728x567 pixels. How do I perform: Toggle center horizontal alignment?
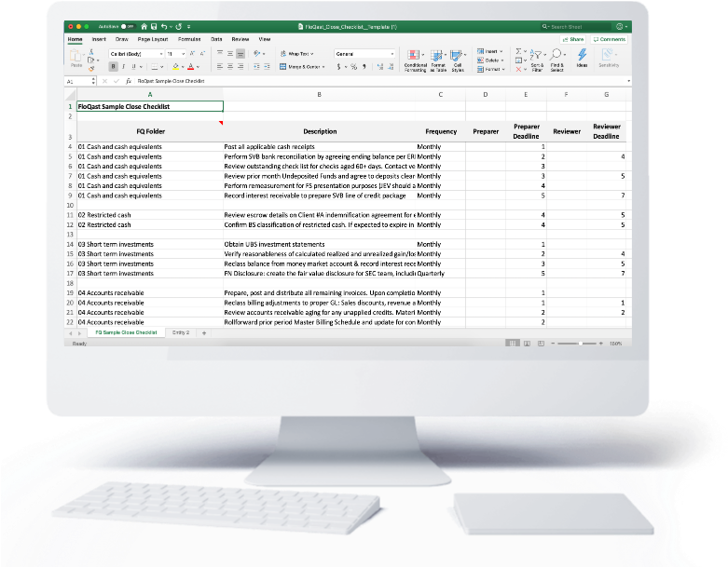(230, 67)
